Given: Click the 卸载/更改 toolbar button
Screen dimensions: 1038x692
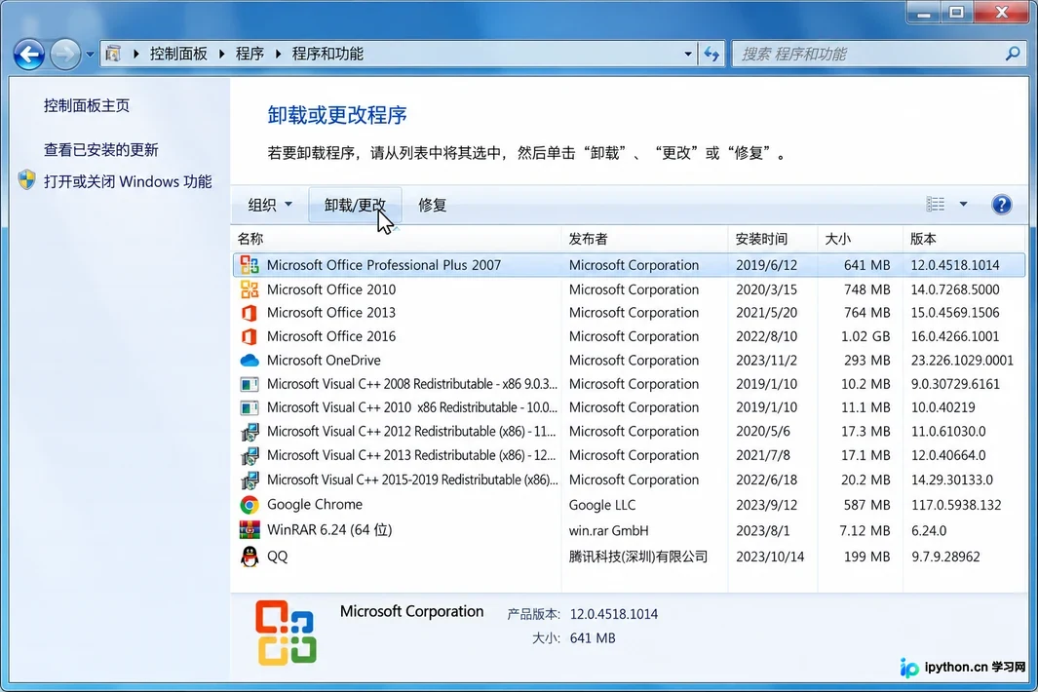Looking at the screenshot, I should click(355, 205).
